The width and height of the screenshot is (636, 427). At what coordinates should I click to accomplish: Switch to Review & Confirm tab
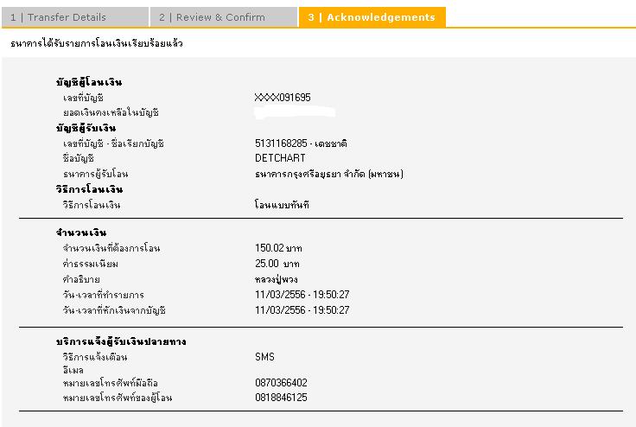point(212,17)
